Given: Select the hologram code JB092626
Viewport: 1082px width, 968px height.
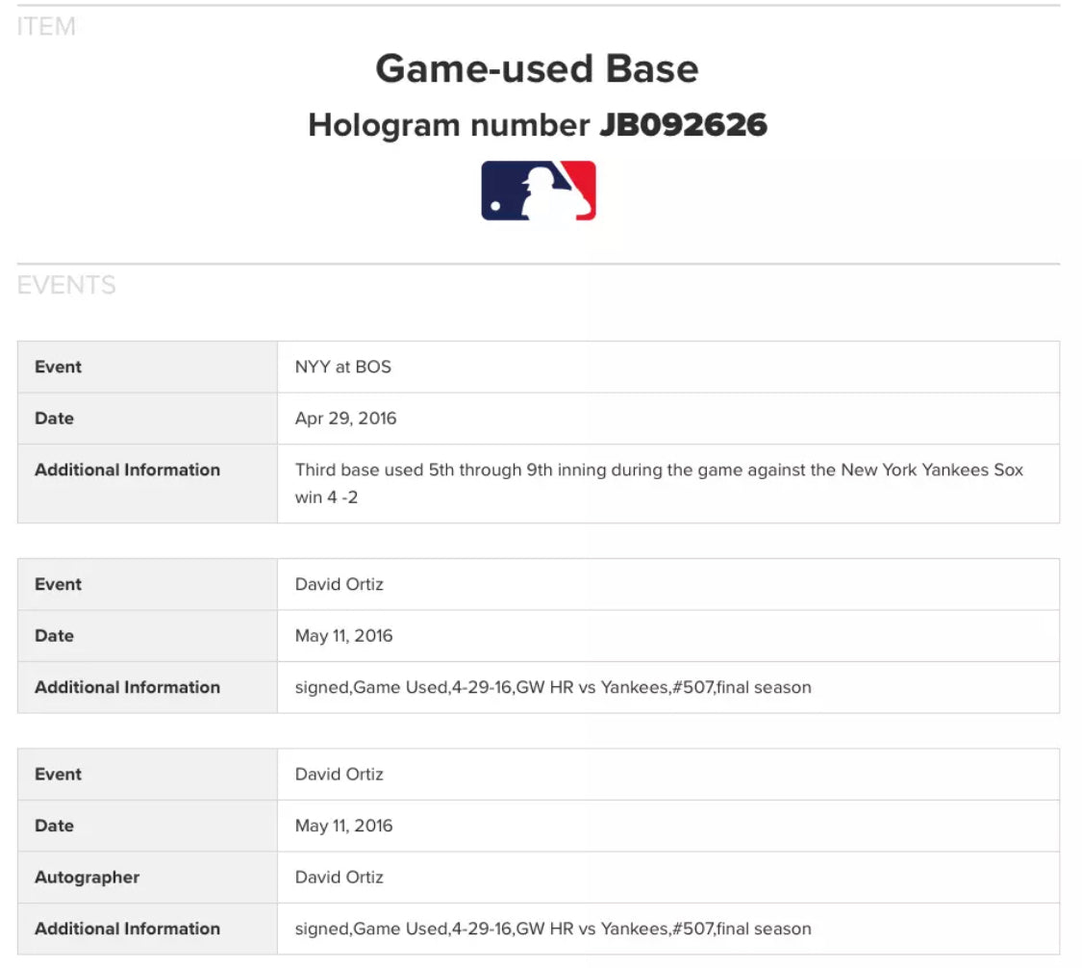Looking at the screenshot, I should coord(683,125).
